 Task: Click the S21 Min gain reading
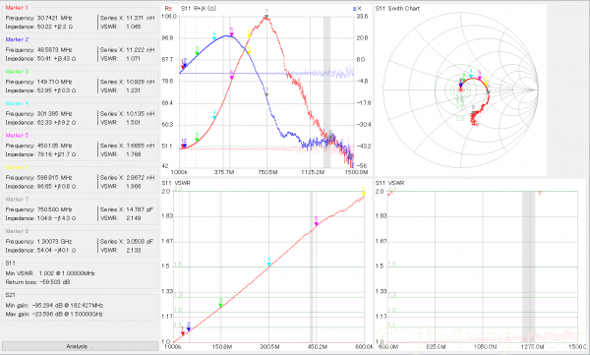pyautogui.click(x=54, y=305)
